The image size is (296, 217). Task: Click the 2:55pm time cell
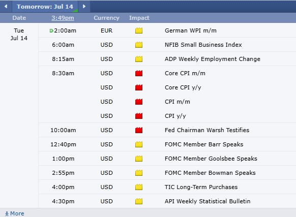[63, 173]
